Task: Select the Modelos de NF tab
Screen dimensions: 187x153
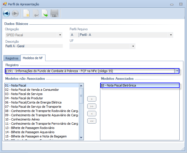Action: [33, 58]
